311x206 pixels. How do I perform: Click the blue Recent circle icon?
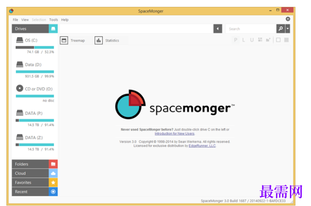click(53, 191)
